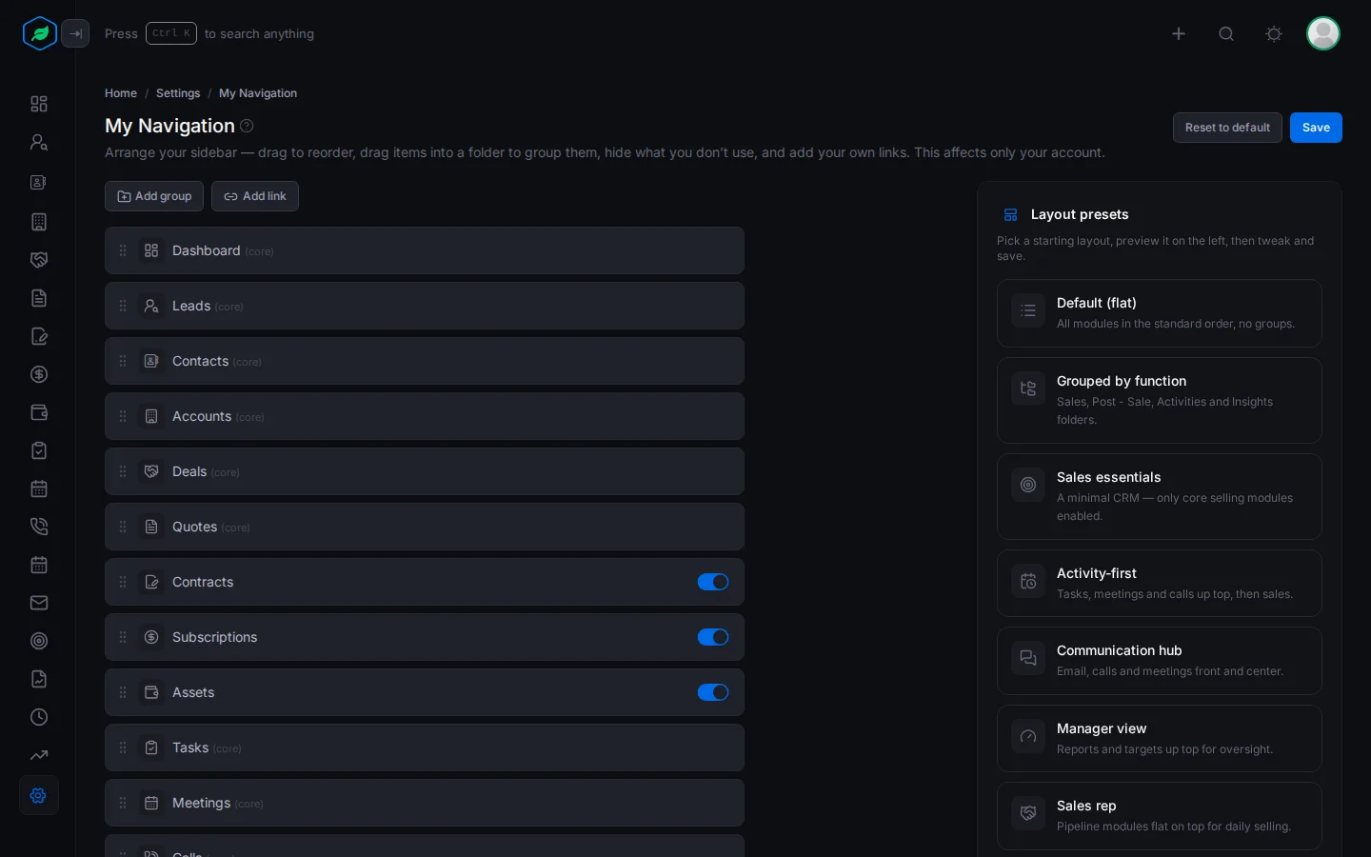1371x857 pixels.
Task: Save the navigation layout
Action: click(x=1316, y=128)
